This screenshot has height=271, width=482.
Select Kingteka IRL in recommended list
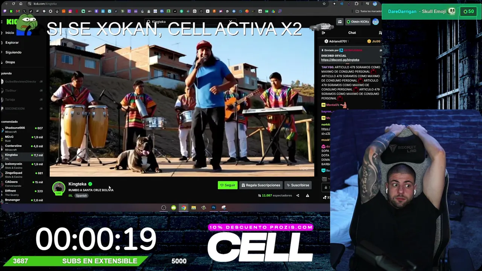pos(23,157)
